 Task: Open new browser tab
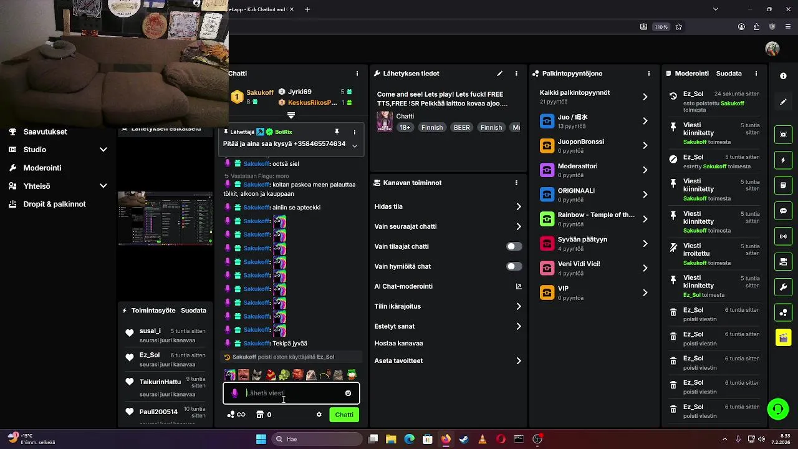click(x=307, y=9)
